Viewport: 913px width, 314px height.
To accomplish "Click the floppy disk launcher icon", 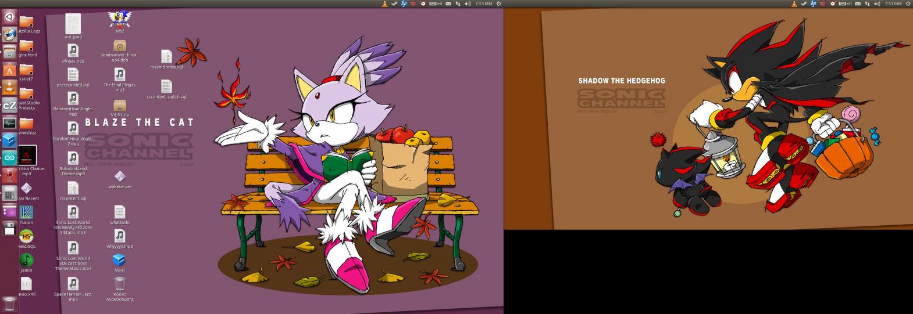I will [x=9, y=228].
